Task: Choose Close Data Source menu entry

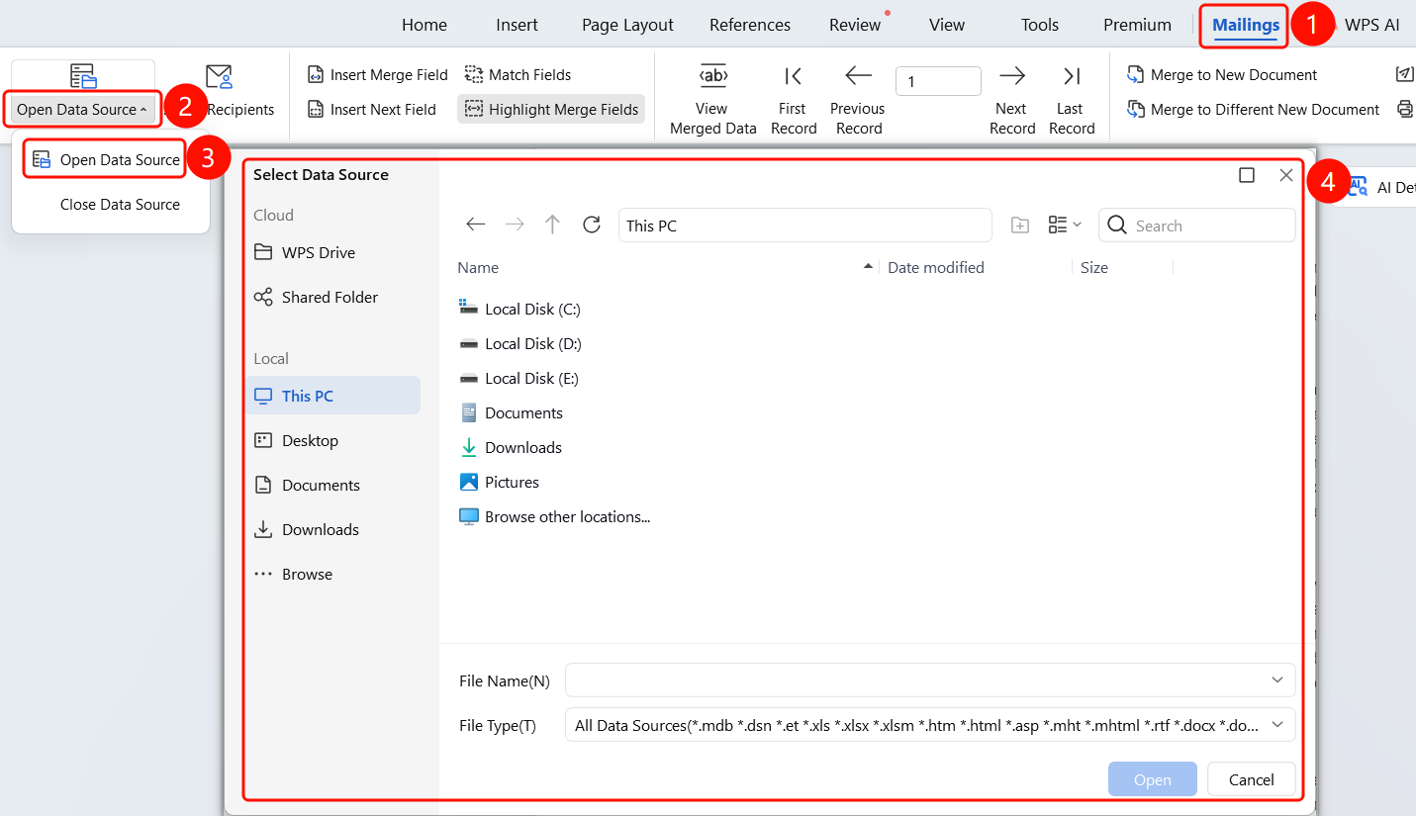Action: pos(120,205)
